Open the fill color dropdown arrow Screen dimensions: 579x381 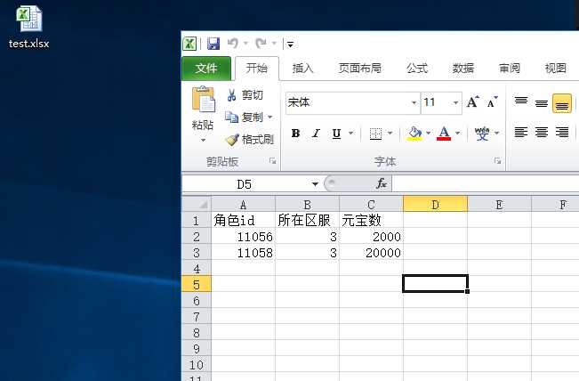[x=429, y=133]
